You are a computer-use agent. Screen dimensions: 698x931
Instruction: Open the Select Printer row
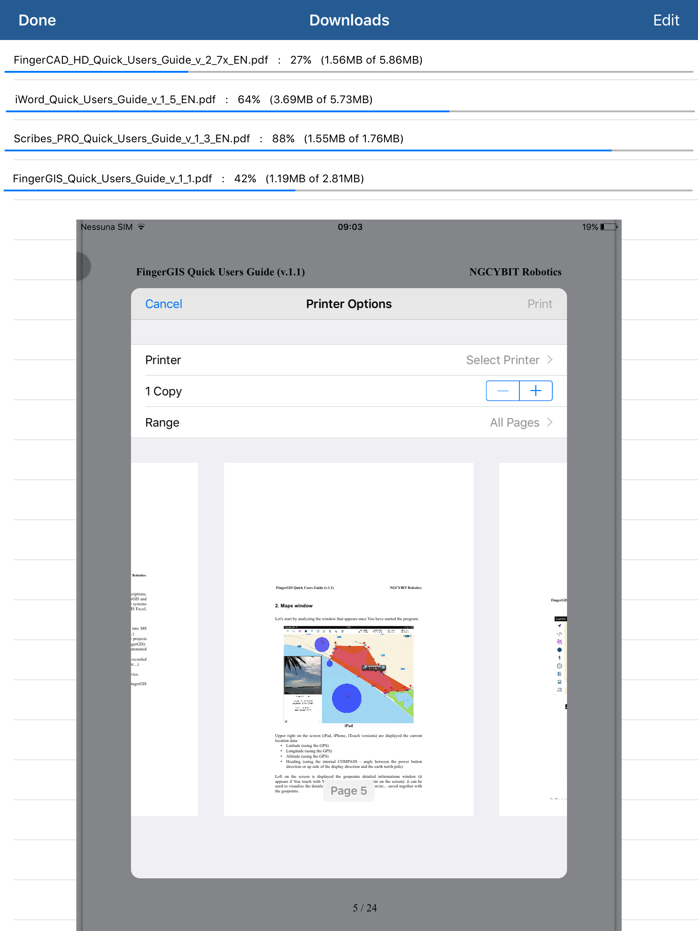tap(349, 360)
